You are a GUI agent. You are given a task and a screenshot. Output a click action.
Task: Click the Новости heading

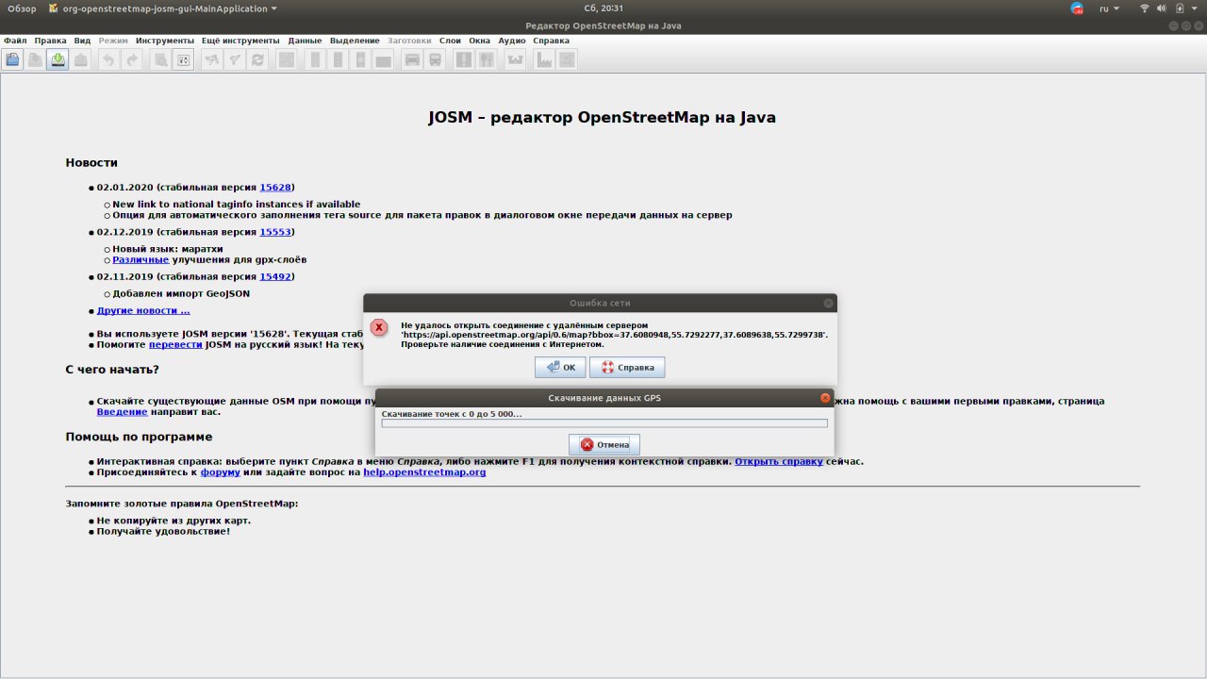click(91, 162)
